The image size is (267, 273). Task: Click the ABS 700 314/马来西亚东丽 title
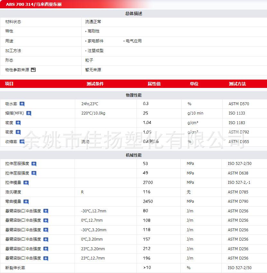34,4
